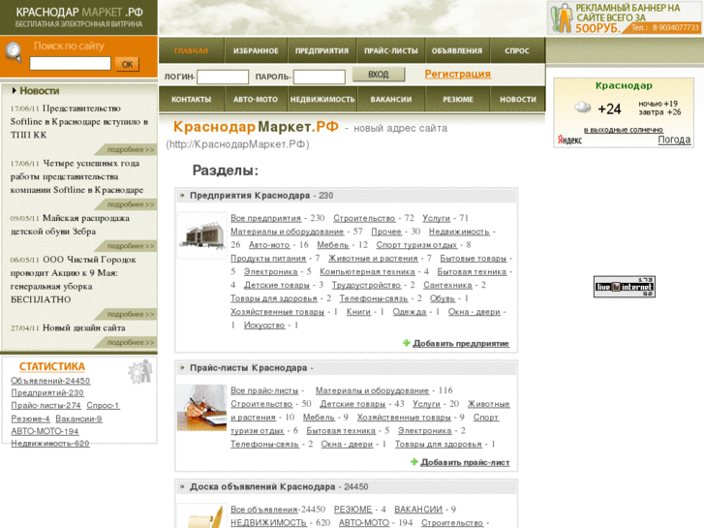Viewport: 704px width, 528px height.
Task: Go to АВТО-МОТО in the lower menu
Action: point(256,100)
